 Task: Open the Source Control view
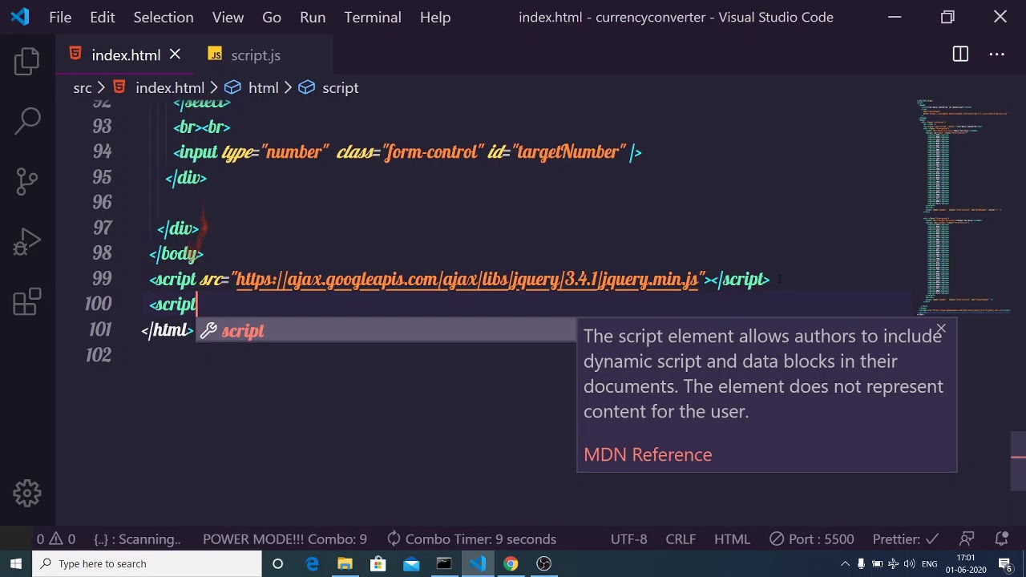(x=27, y=181)
